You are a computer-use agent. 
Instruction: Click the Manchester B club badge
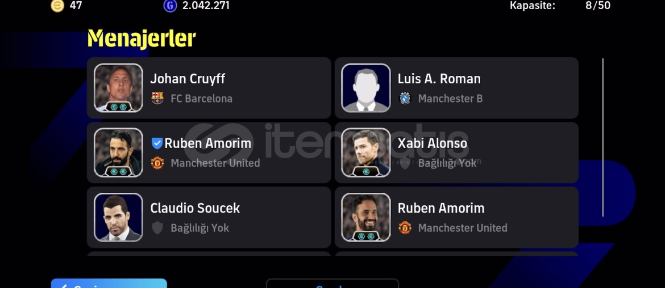pyautogui.click(x=405, y=98)
